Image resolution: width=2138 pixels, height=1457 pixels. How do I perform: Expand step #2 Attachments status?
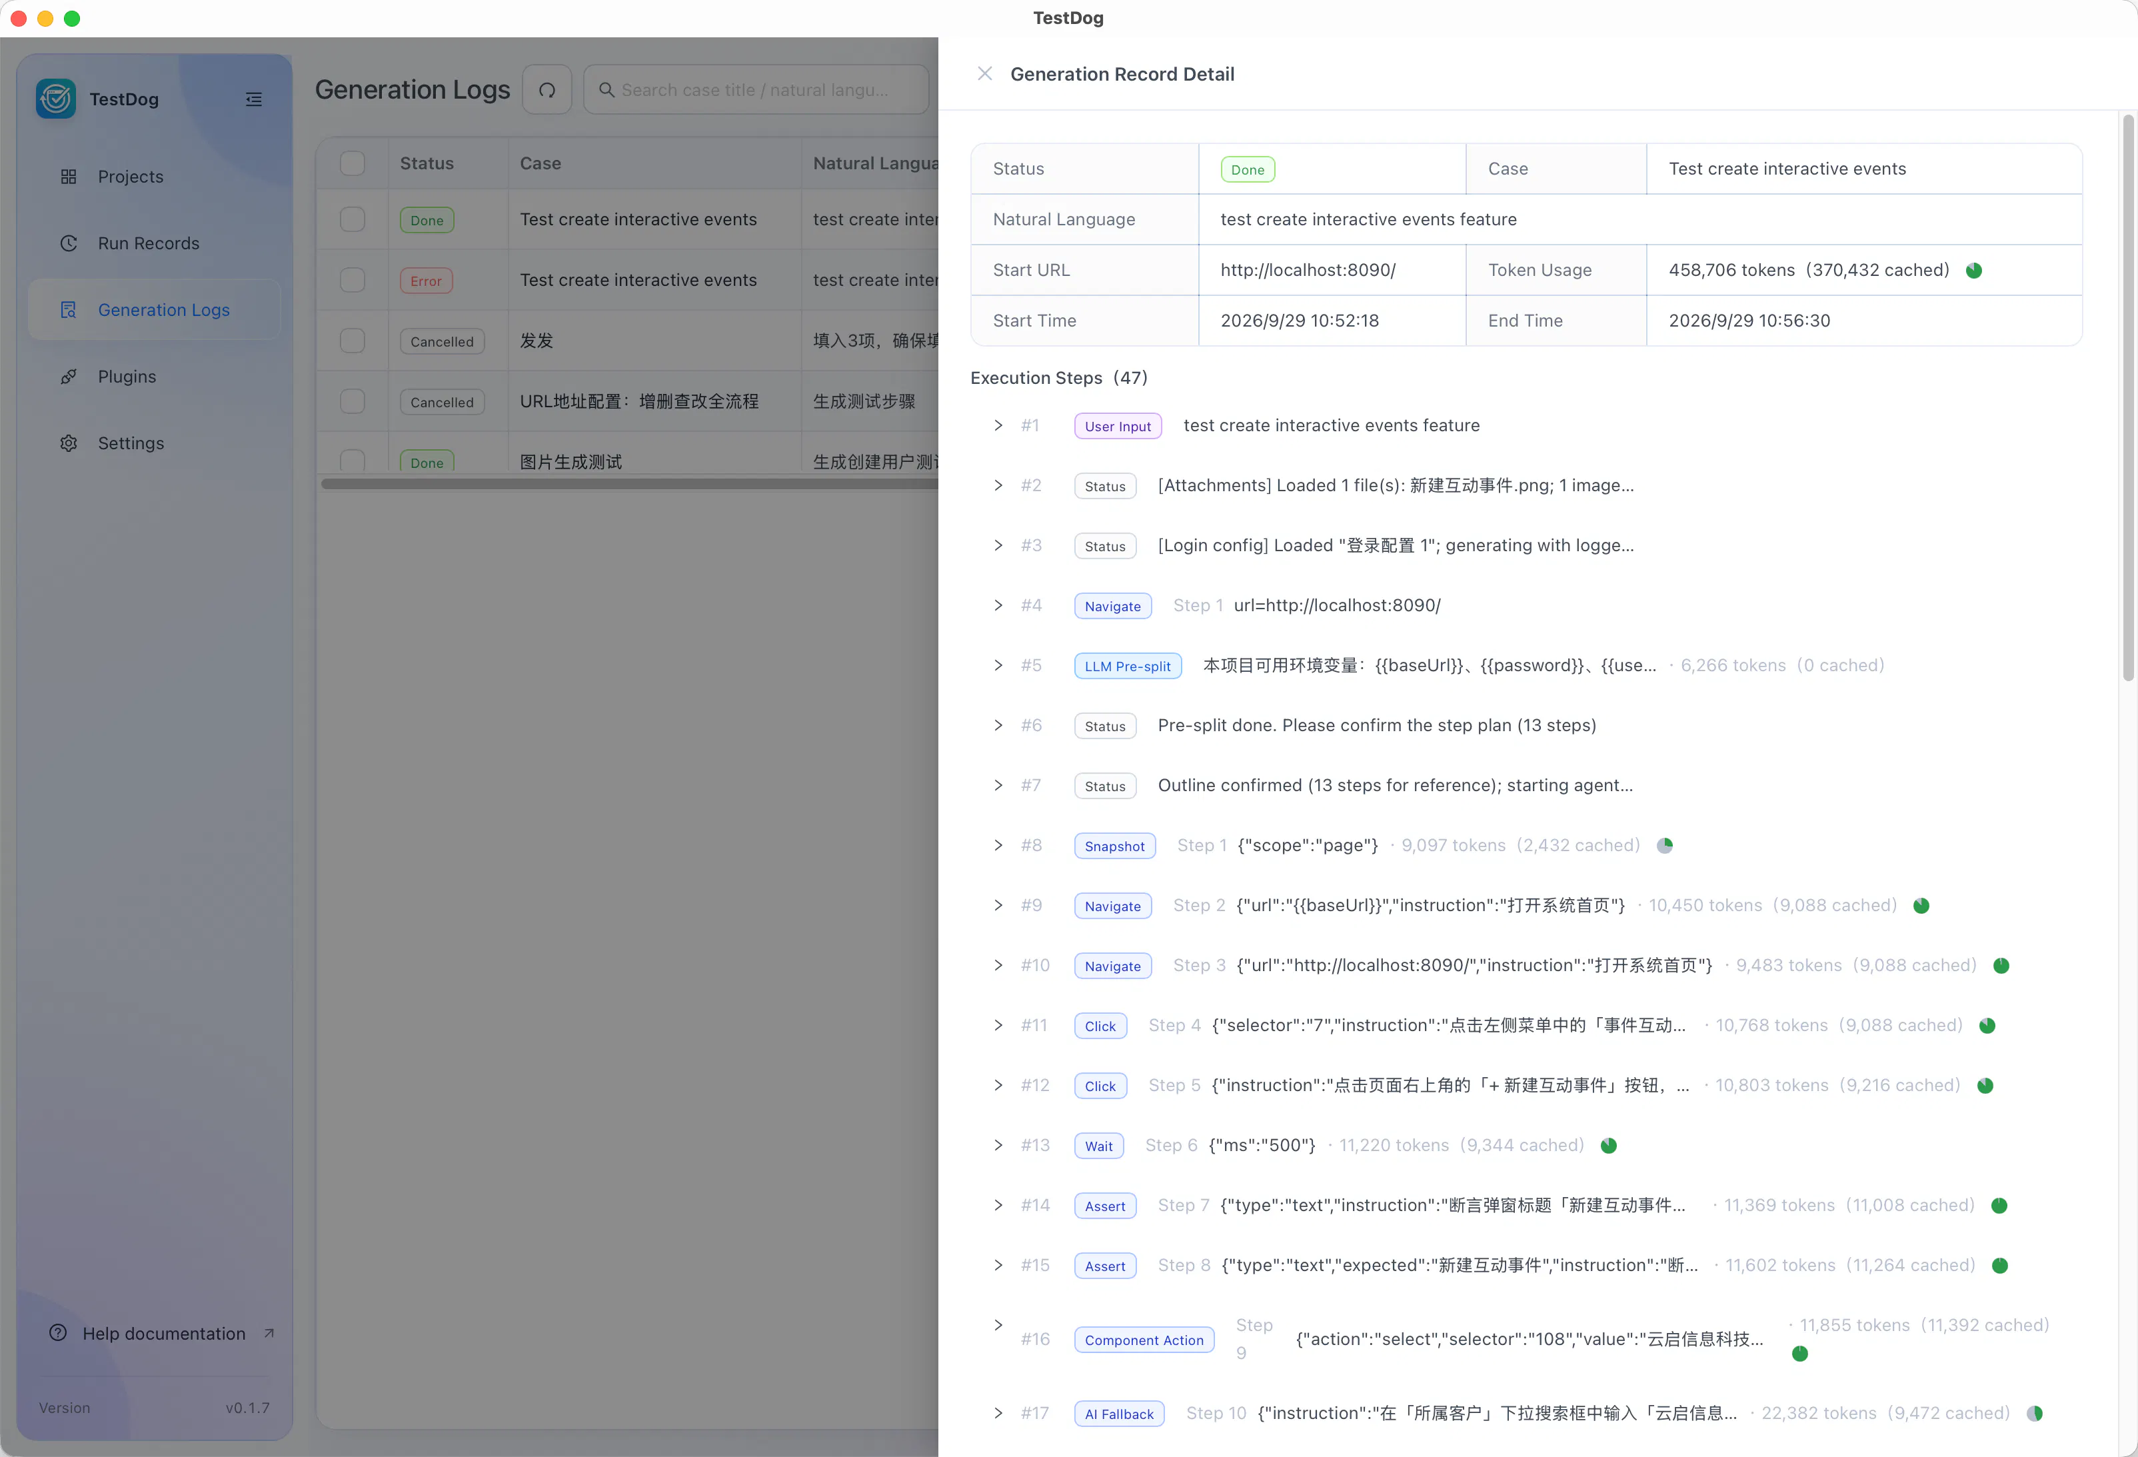pos(998,485)
